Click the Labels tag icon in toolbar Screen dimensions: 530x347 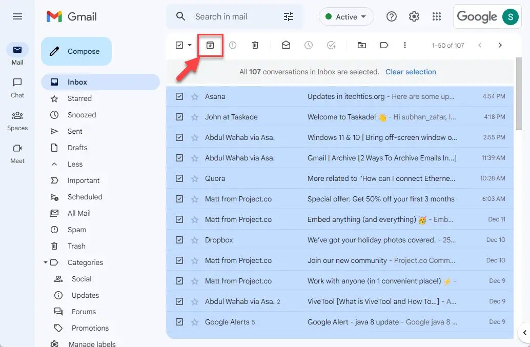[x=384, y=45]
